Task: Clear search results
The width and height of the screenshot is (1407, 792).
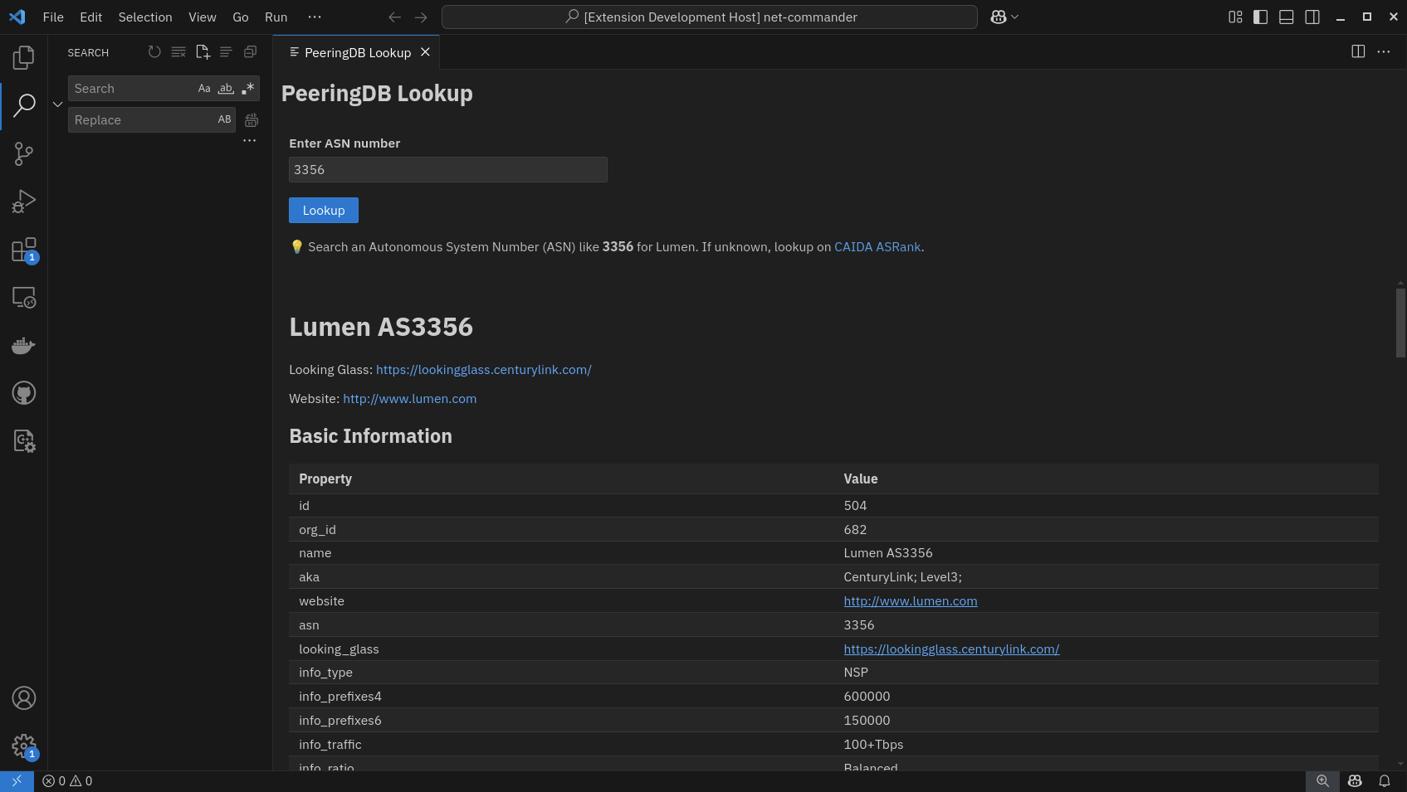Action: (178, 52)
